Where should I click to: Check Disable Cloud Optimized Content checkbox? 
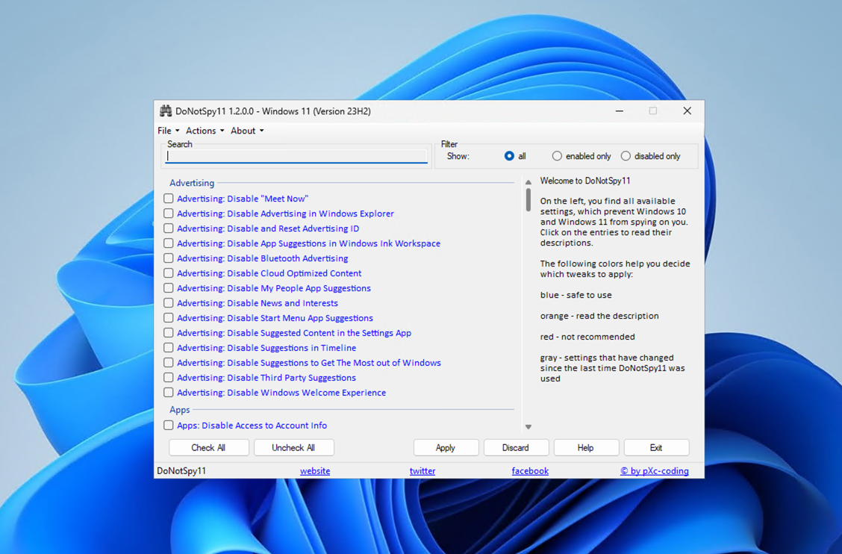pyautogui.click(x=169, y=273)
